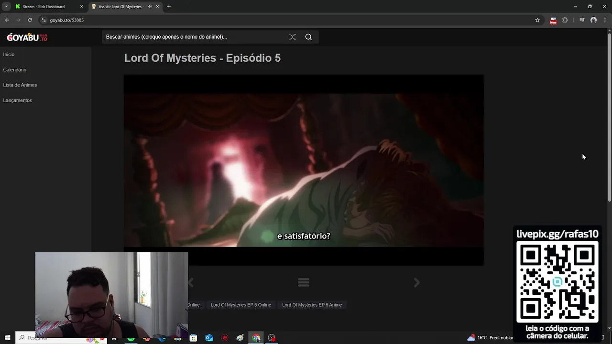Open Lista de Animes page

pos(20,85)
